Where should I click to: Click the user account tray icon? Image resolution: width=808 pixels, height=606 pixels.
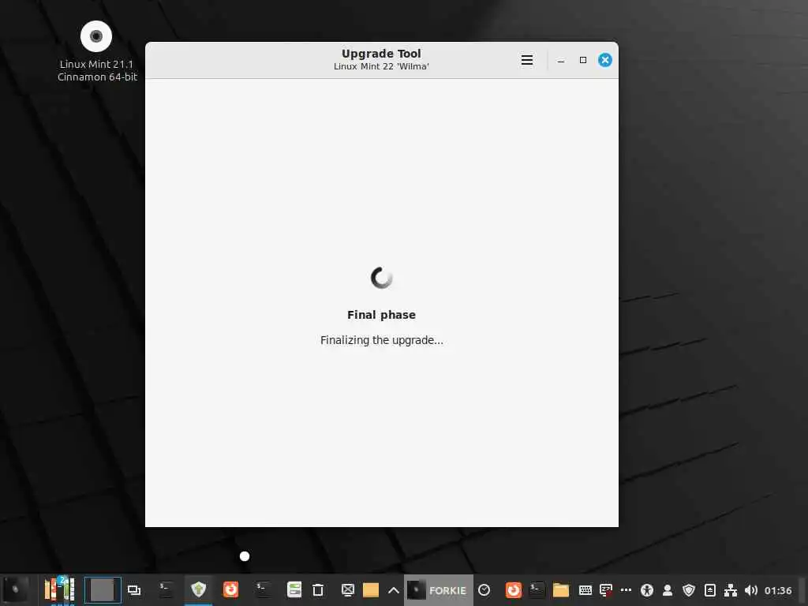click(x=668, y=590)
